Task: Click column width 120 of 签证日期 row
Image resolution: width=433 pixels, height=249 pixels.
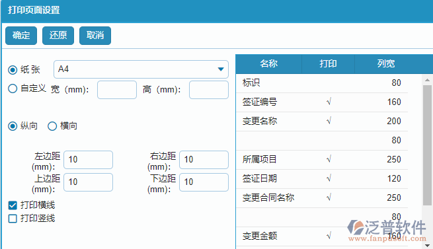Action: (x=394, y=178)
